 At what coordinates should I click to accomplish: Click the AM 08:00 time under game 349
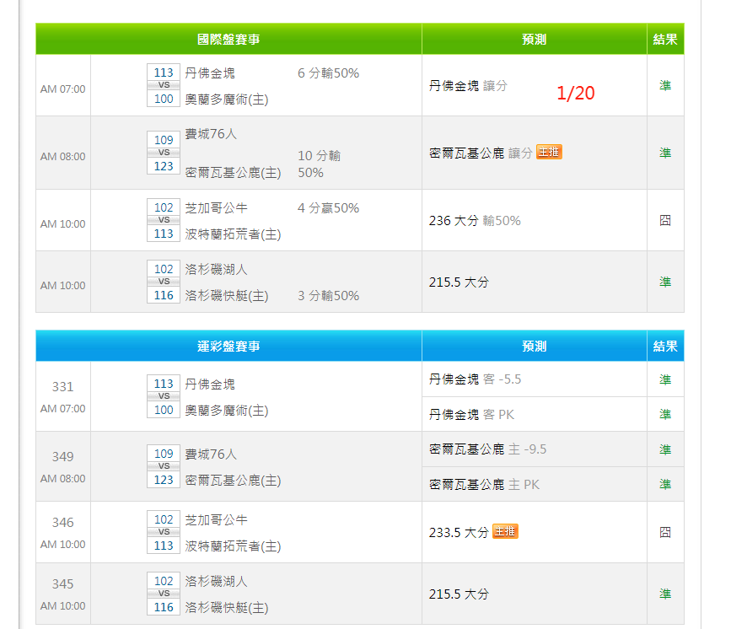[62, 479]
